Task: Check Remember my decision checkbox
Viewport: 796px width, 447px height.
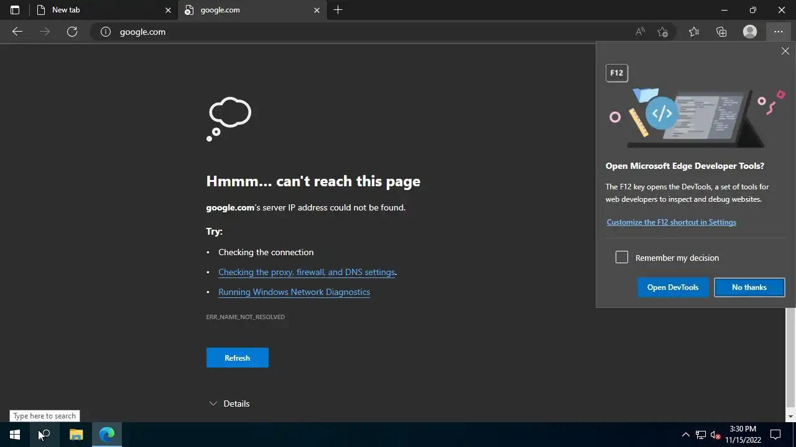Action: coord(622,257)
